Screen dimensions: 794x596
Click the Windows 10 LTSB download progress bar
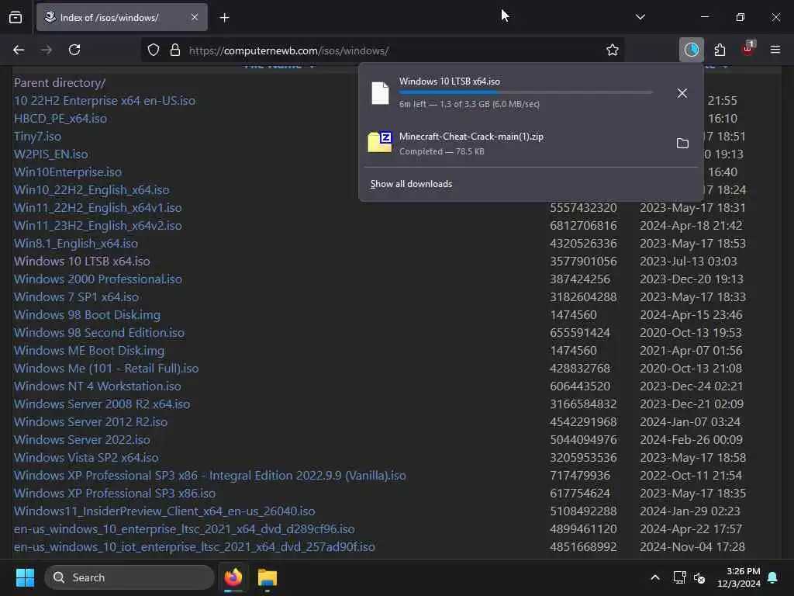526,93
